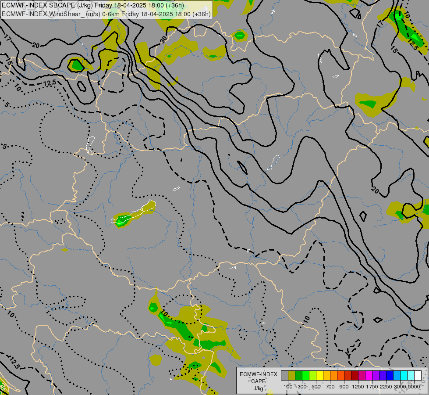This screenshot has width=429, height=395.
Task: Click the 1250 value under the legend
Action: [358, 387]
